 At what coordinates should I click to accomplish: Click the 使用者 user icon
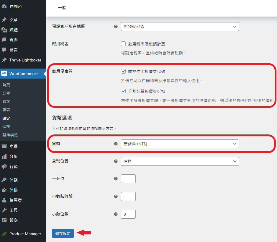click(x=4, y=200)
